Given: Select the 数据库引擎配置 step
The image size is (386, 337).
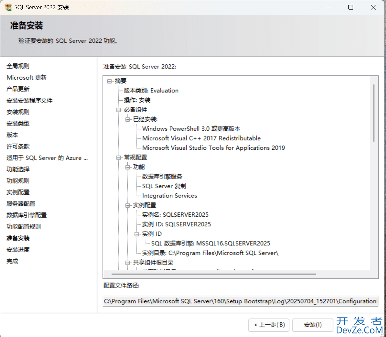Looking at the screenshot, I should coord(26,215).
